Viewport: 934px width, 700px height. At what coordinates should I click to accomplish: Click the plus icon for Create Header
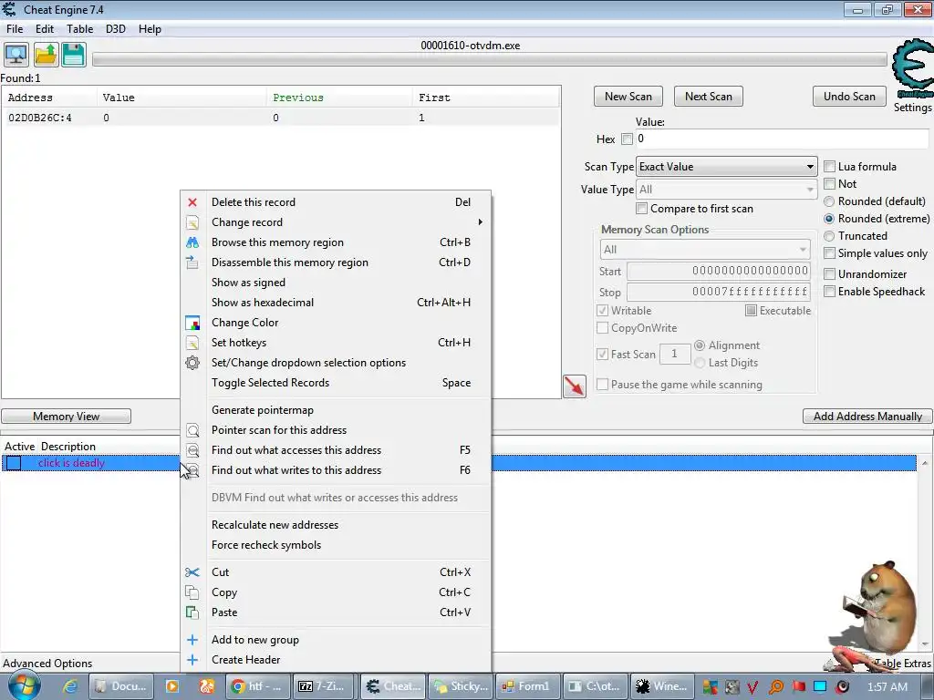192,660
